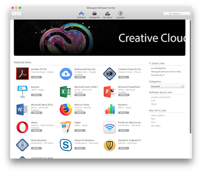Image resolution: width=202 pixels, height=173 pixels.
Task: Open the Creative Cloud 2018 link
Action: pos(161,97)
